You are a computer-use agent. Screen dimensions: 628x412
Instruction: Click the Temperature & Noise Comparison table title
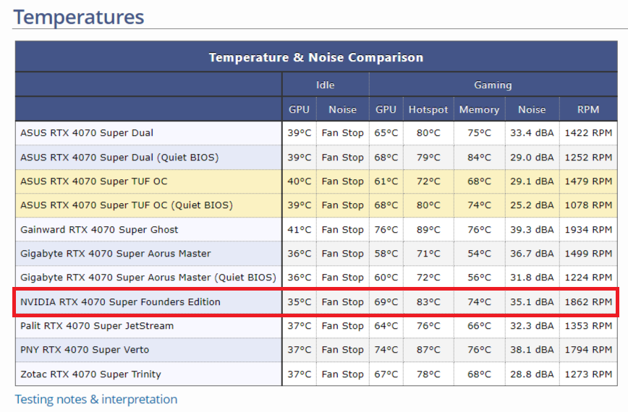(x=316, y=57)
